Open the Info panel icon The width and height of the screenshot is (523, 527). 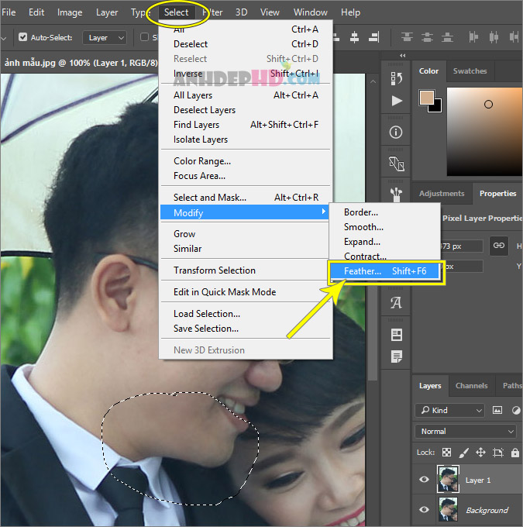tap(396, 132)
